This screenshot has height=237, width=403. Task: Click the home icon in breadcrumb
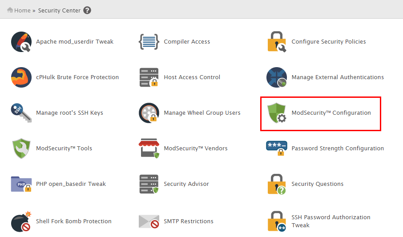(10, 10)
